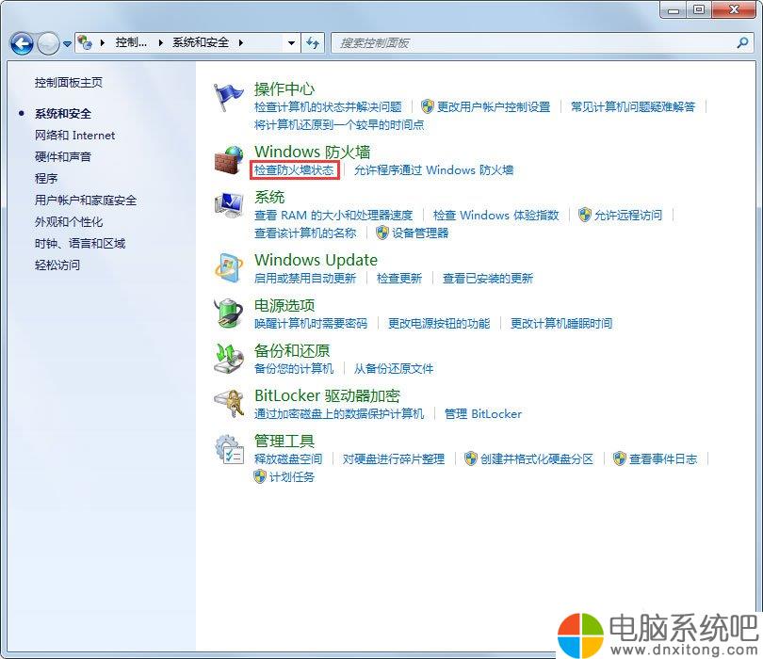This screenshot has width=763, height=659.
Task: Open 管理工具 heading link
Action: click(284, 441)
